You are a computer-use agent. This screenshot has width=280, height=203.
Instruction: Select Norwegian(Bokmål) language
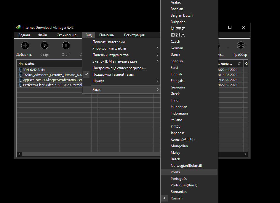pos(189,166)
